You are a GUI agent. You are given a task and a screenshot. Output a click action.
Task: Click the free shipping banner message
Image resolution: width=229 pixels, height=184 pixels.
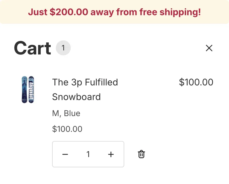(114, 12)
